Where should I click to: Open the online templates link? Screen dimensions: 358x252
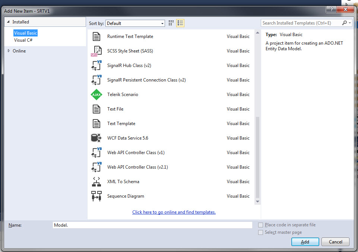(174, 212)
